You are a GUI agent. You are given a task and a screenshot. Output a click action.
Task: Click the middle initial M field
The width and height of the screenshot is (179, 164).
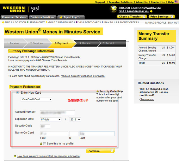point(74,133)
